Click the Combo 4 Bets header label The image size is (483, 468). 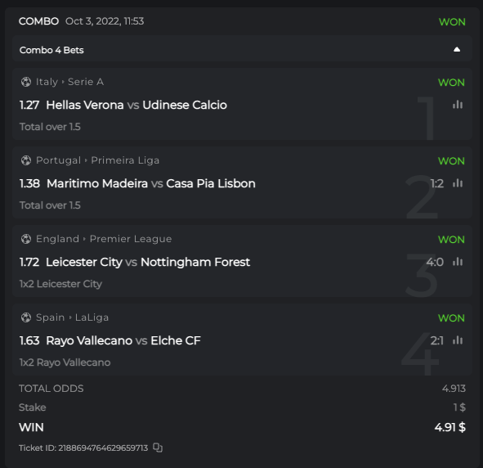tap(51, 50)
